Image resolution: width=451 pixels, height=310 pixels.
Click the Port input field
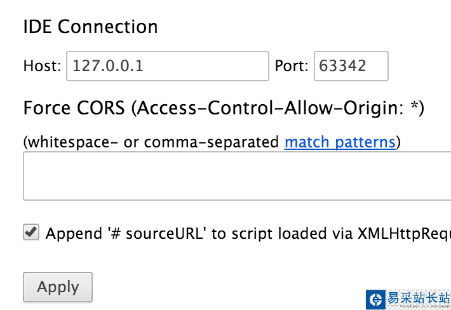[x=351, y=66]
